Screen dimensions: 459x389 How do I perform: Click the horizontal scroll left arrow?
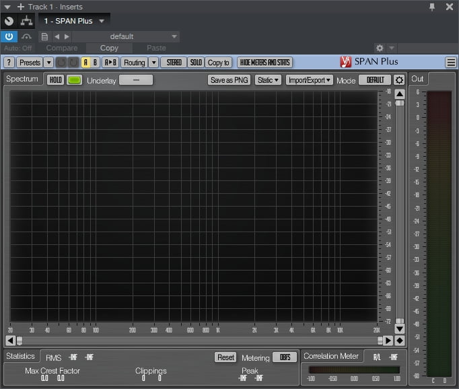[10, 341]
